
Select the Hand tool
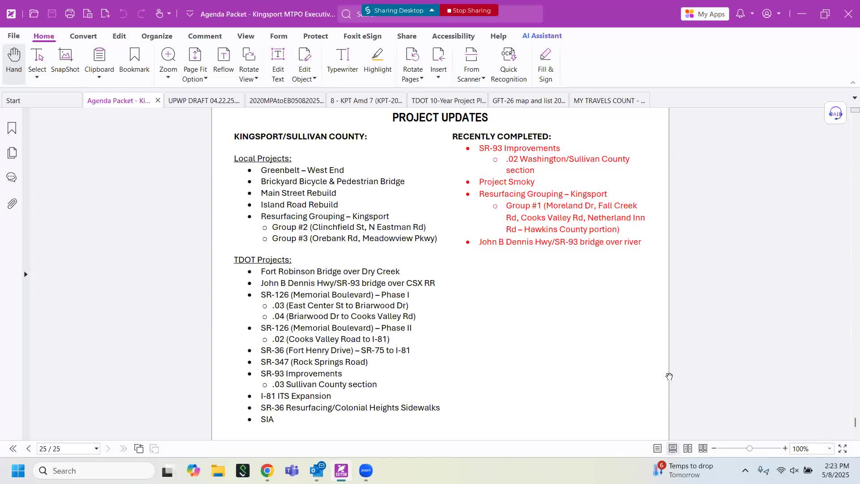pyautogui.click(x=14, y=60)
